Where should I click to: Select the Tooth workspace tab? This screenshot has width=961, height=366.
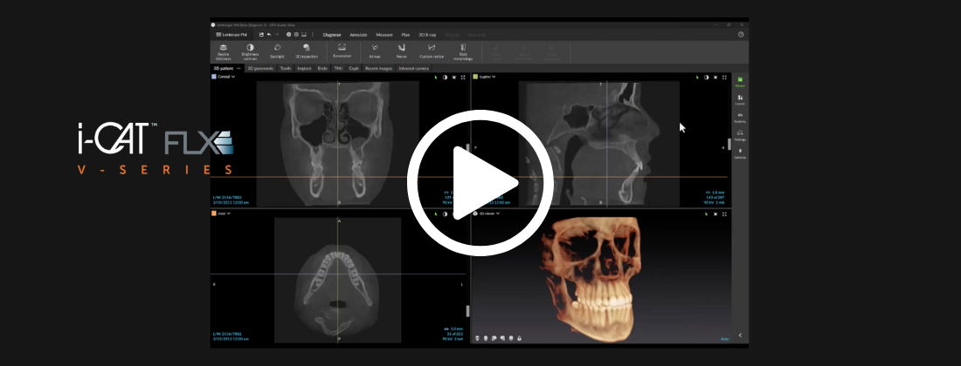(286, 69)
